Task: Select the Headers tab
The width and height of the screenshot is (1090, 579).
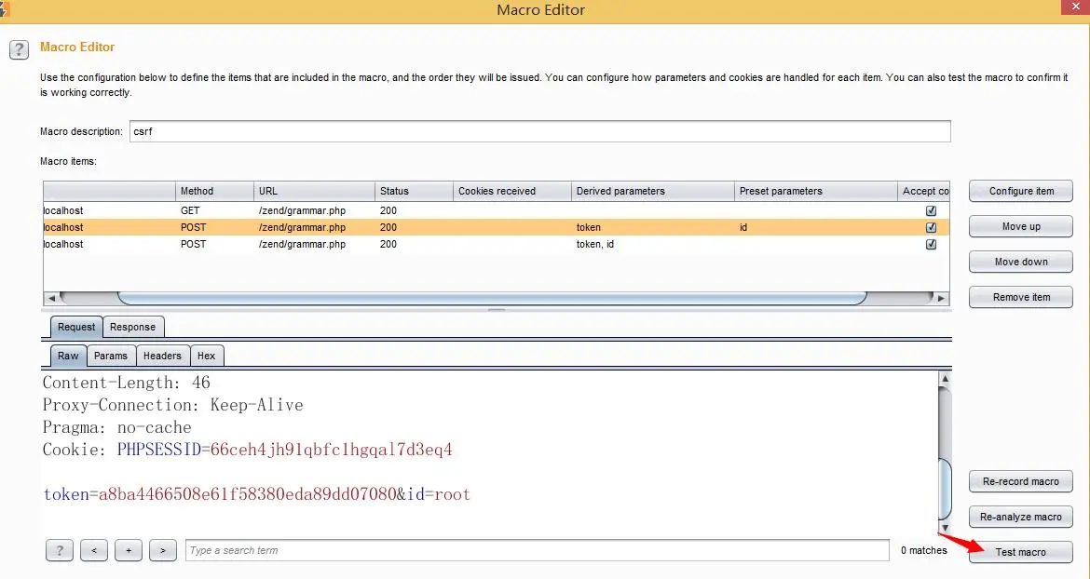Action: pyautogui.click(x=162, y=356)
